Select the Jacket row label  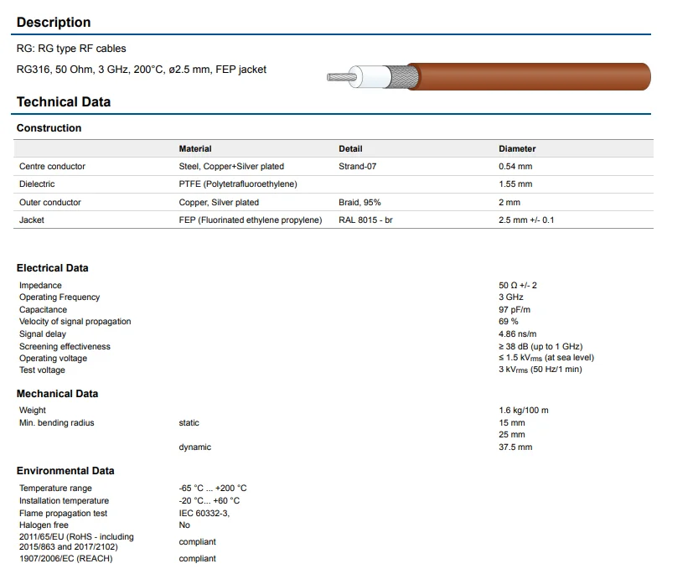(31, 220)
